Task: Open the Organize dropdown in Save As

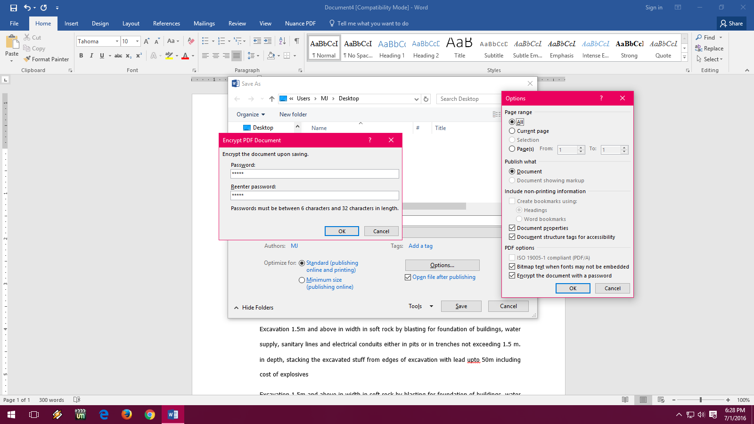Action: [x=251, y=114]
